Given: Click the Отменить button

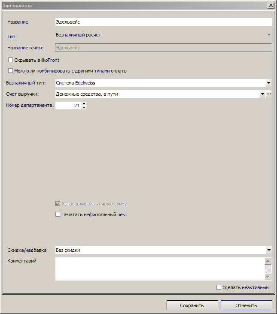Looking at the screenshot, I should pos(247,305).
